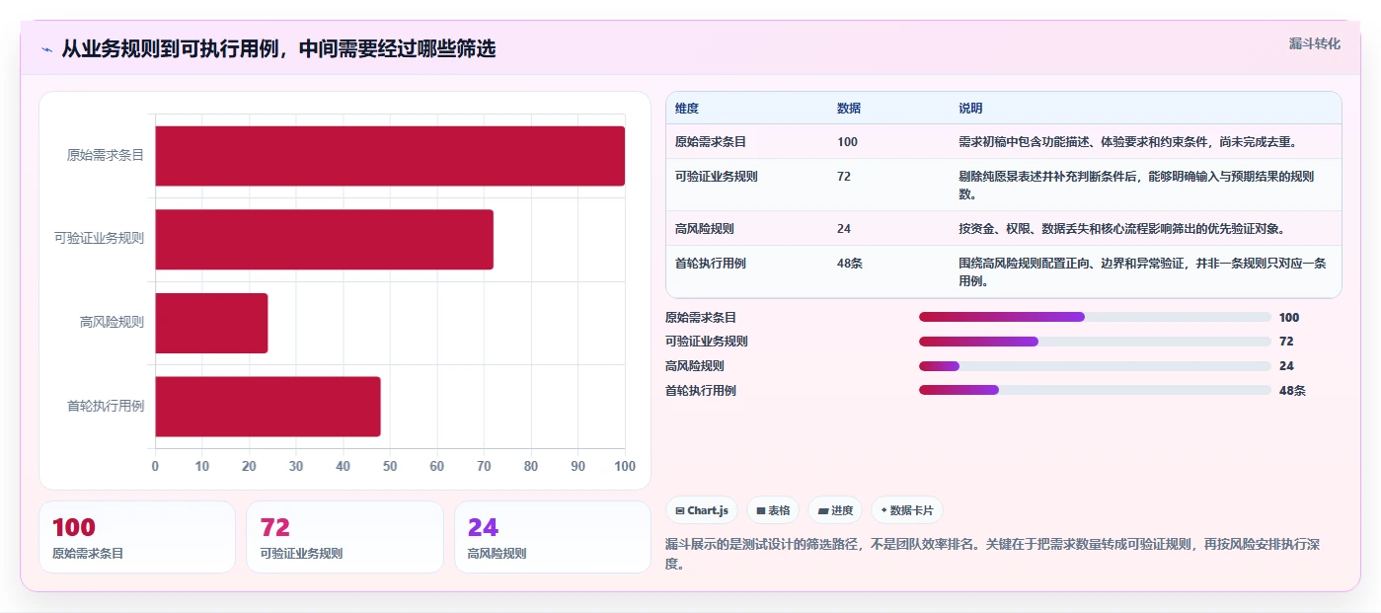Click the 可验证业务规则 progress bar
This screenshot has height=613, width=1381.
[x=1095, y=342]
